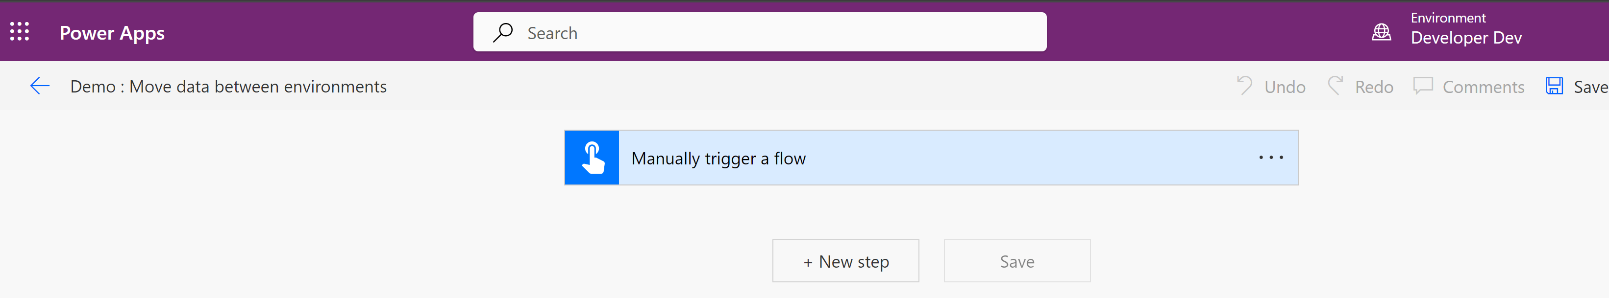Click the Redo arrow icon
The height and width of the screenshot is (298, 1609).
coord(1336,86)
